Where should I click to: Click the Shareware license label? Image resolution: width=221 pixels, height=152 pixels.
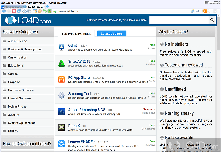(149, 109)
